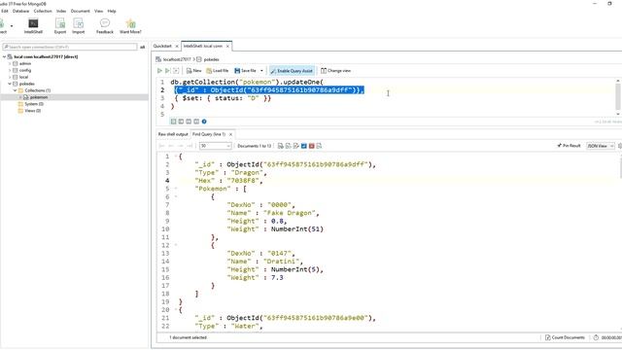Click the third run icon with box
Viewport: 622px width, 350px height.
(x=176, y=71)
